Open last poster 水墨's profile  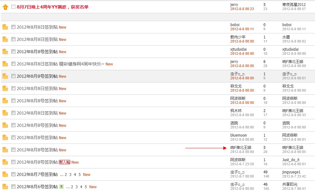(286, 37)
